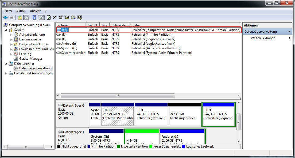The image size is (295, 158).
Task: Click the folder up-level toolbar icon
Action: coord(20,17)
